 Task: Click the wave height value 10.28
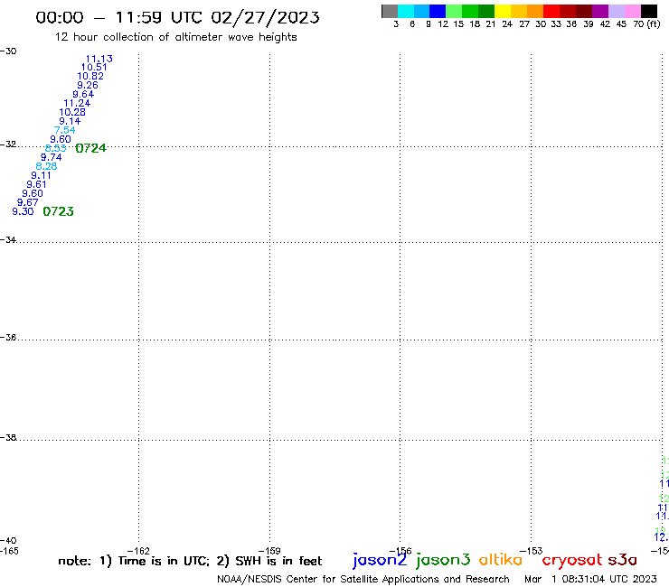pyautogui.click(x=72, y=112)
